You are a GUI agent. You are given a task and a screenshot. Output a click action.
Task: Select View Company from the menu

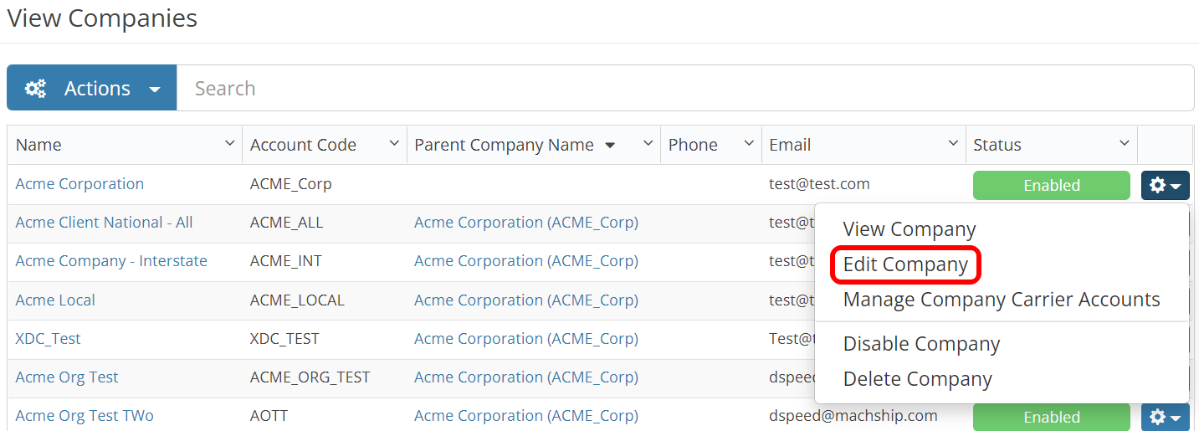pos(909,229)
